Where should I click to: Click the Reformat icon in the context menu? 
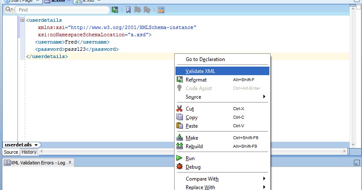180,79
